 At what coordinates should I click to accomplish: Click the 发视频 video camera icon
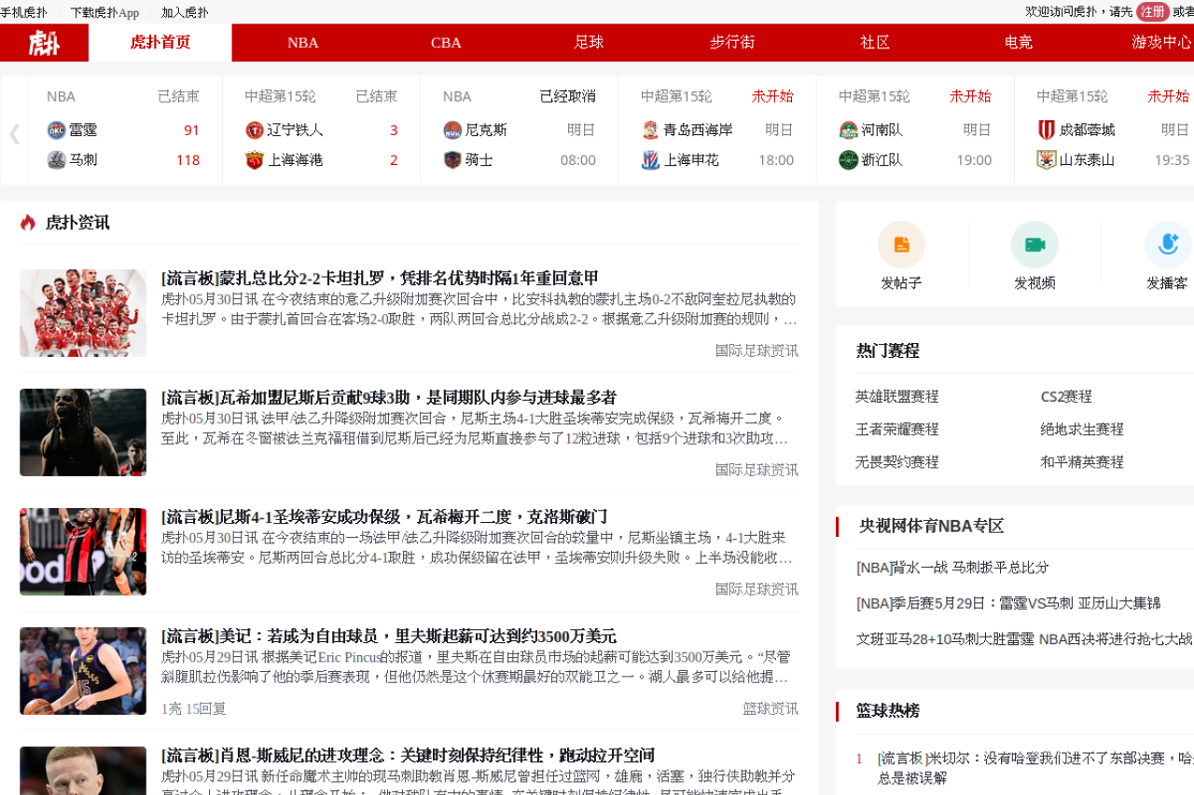pos(1034,244)
